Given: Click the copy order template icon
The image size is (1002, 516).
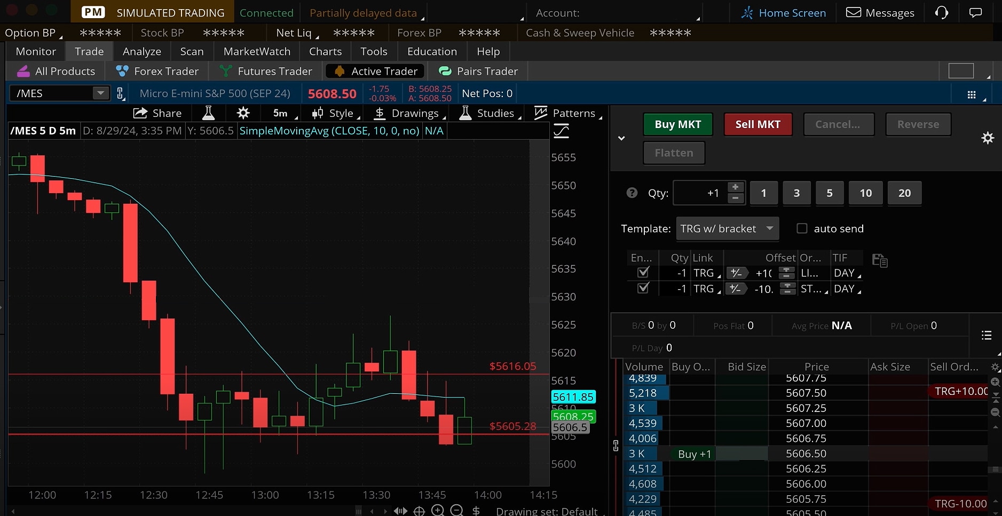Looking at the screenshot, I should click(879, 260).
